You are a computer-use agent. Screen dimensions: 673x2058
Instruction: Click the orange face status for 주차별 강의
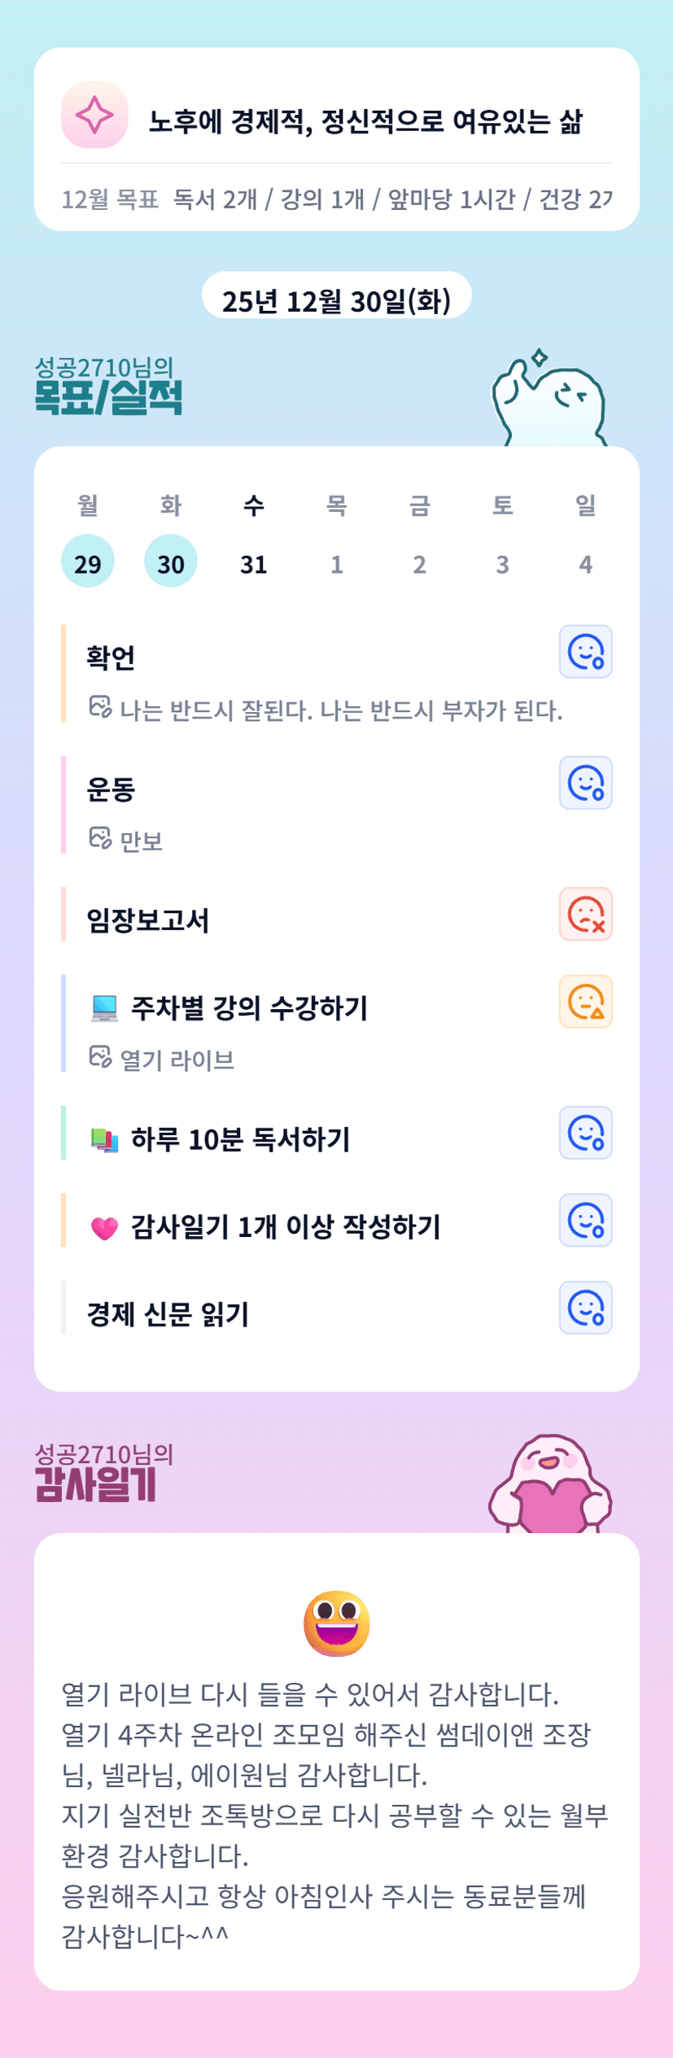(x=585, y=1002)
